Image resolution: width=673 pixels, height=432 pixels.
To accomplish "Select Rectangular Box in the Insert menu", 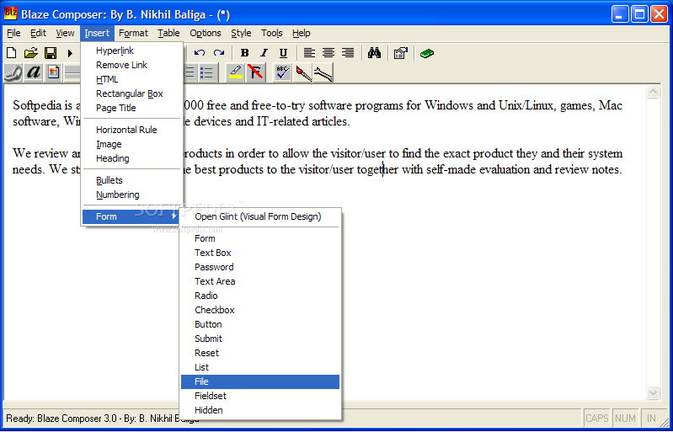I will point(132,93).
